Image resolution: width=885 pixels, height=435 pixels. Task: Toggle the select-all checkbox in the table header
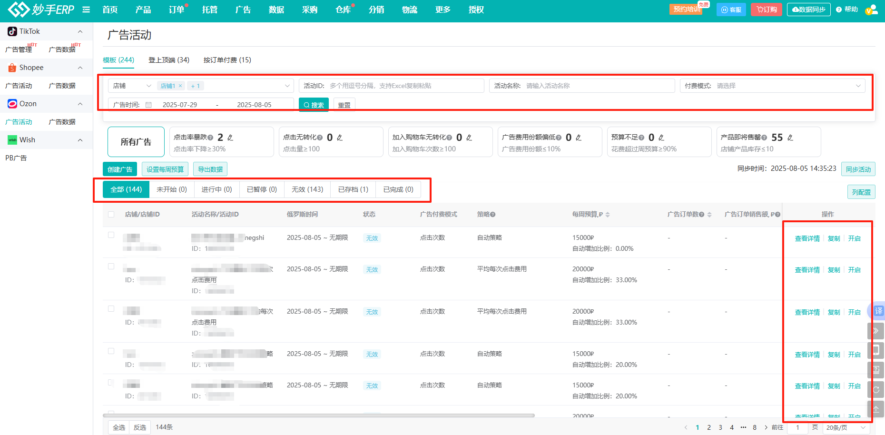coord(111,215)
